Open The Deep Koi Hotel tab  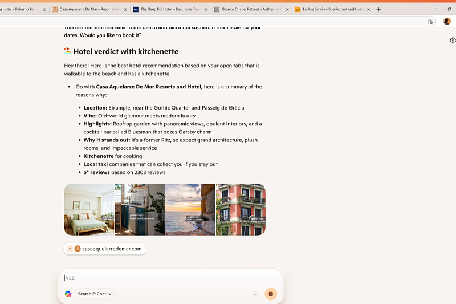click(x=170, y=9)
